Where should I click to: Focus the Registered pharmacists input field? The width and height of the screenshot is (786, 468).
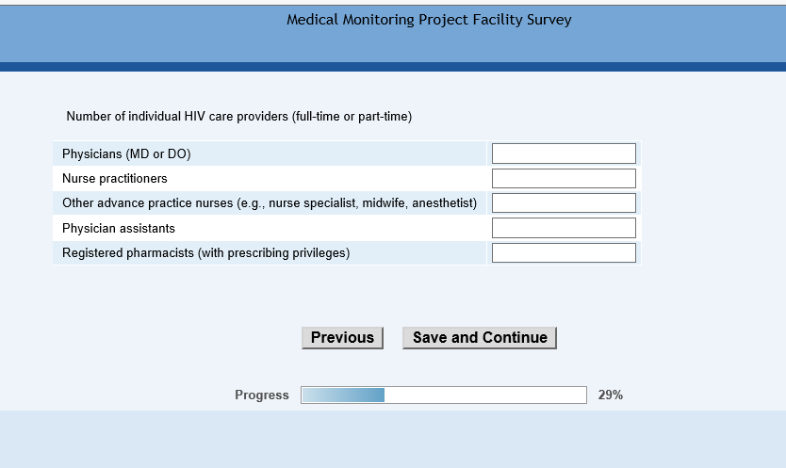pyautogui.click(x=564, y=252)
